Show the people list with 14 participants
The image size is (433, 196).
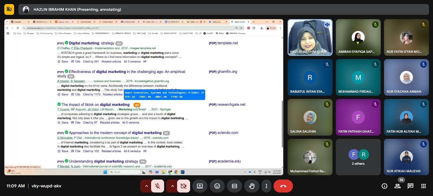(x=398, y=186)
